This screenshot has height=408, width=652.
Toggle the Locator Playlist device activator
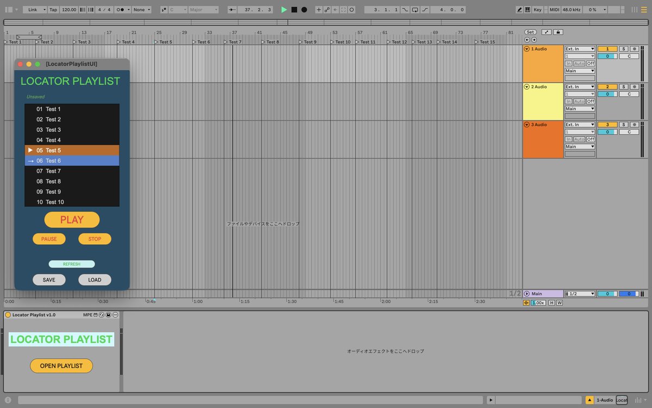click(8, 315)
